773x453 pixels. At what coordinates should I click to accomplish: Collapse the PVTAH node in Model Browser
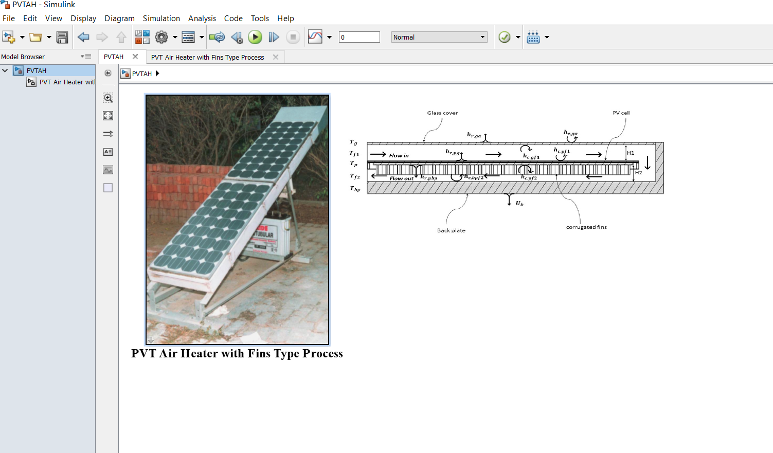[5, 70]
